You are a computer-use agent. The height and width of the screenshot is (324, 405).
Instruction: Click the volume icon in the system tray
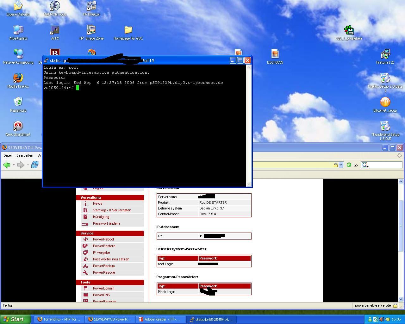click(x=381, y=319)
